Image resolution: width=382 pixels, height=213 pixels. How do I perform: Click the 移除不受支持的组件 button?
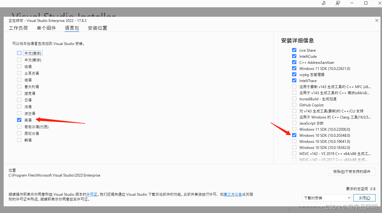click(352, 172)
